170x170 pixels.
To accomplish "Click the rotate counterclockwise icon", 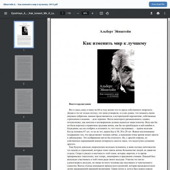I will click(x=108, y=13).
